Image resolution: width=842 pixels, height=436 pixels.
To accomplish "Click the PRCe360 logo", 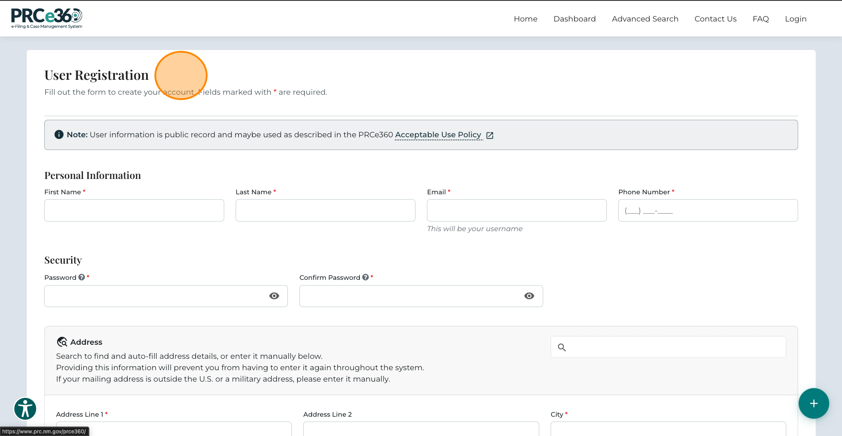I will [x=46, y=18].
